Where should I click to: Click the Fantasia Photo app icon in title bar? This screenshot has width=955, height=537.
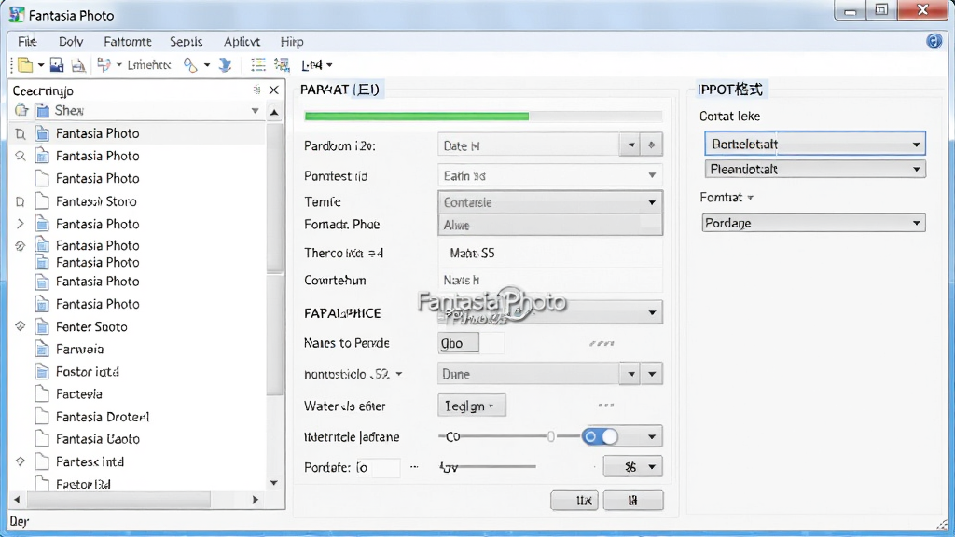click(17, 15)
